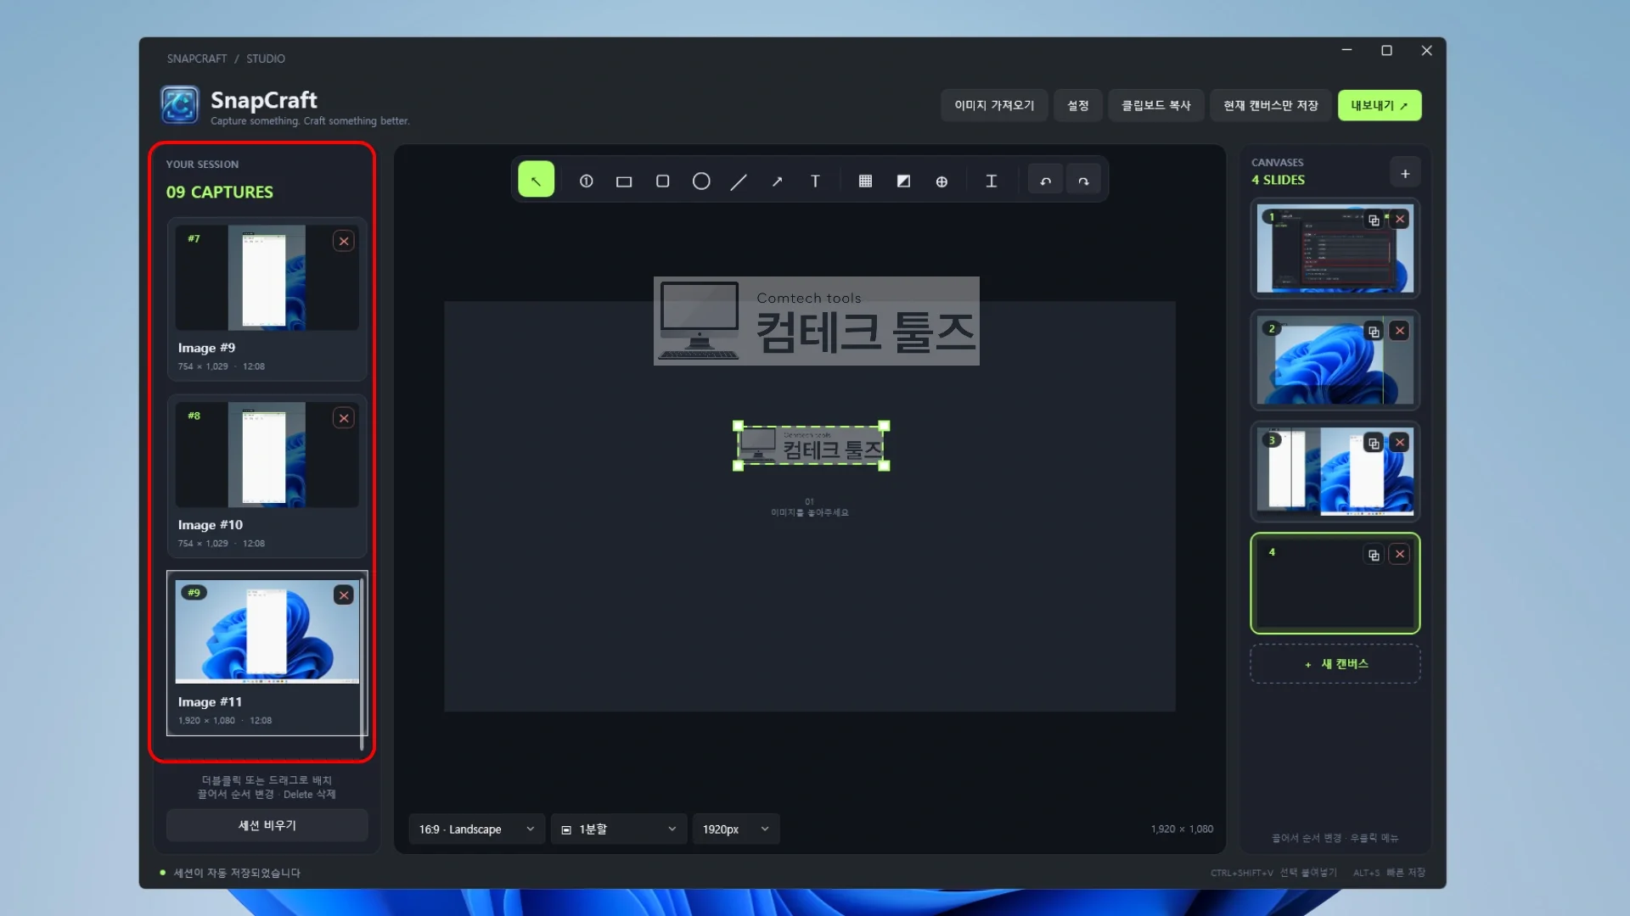1630x916 pixels.
Task: Select the arrow pointer selection tool
Action: pos(536,180)
